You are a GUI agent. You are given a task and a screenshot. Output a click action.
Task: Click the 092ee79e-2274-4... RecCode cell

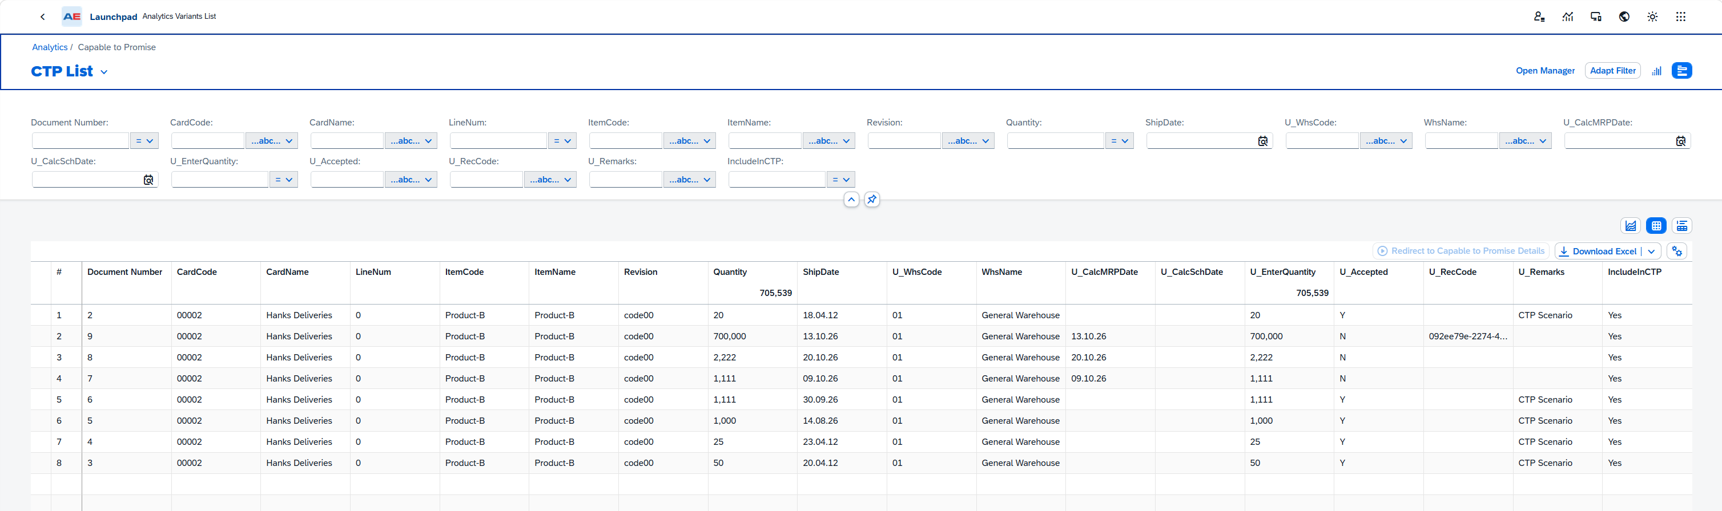pos(1468,336)
